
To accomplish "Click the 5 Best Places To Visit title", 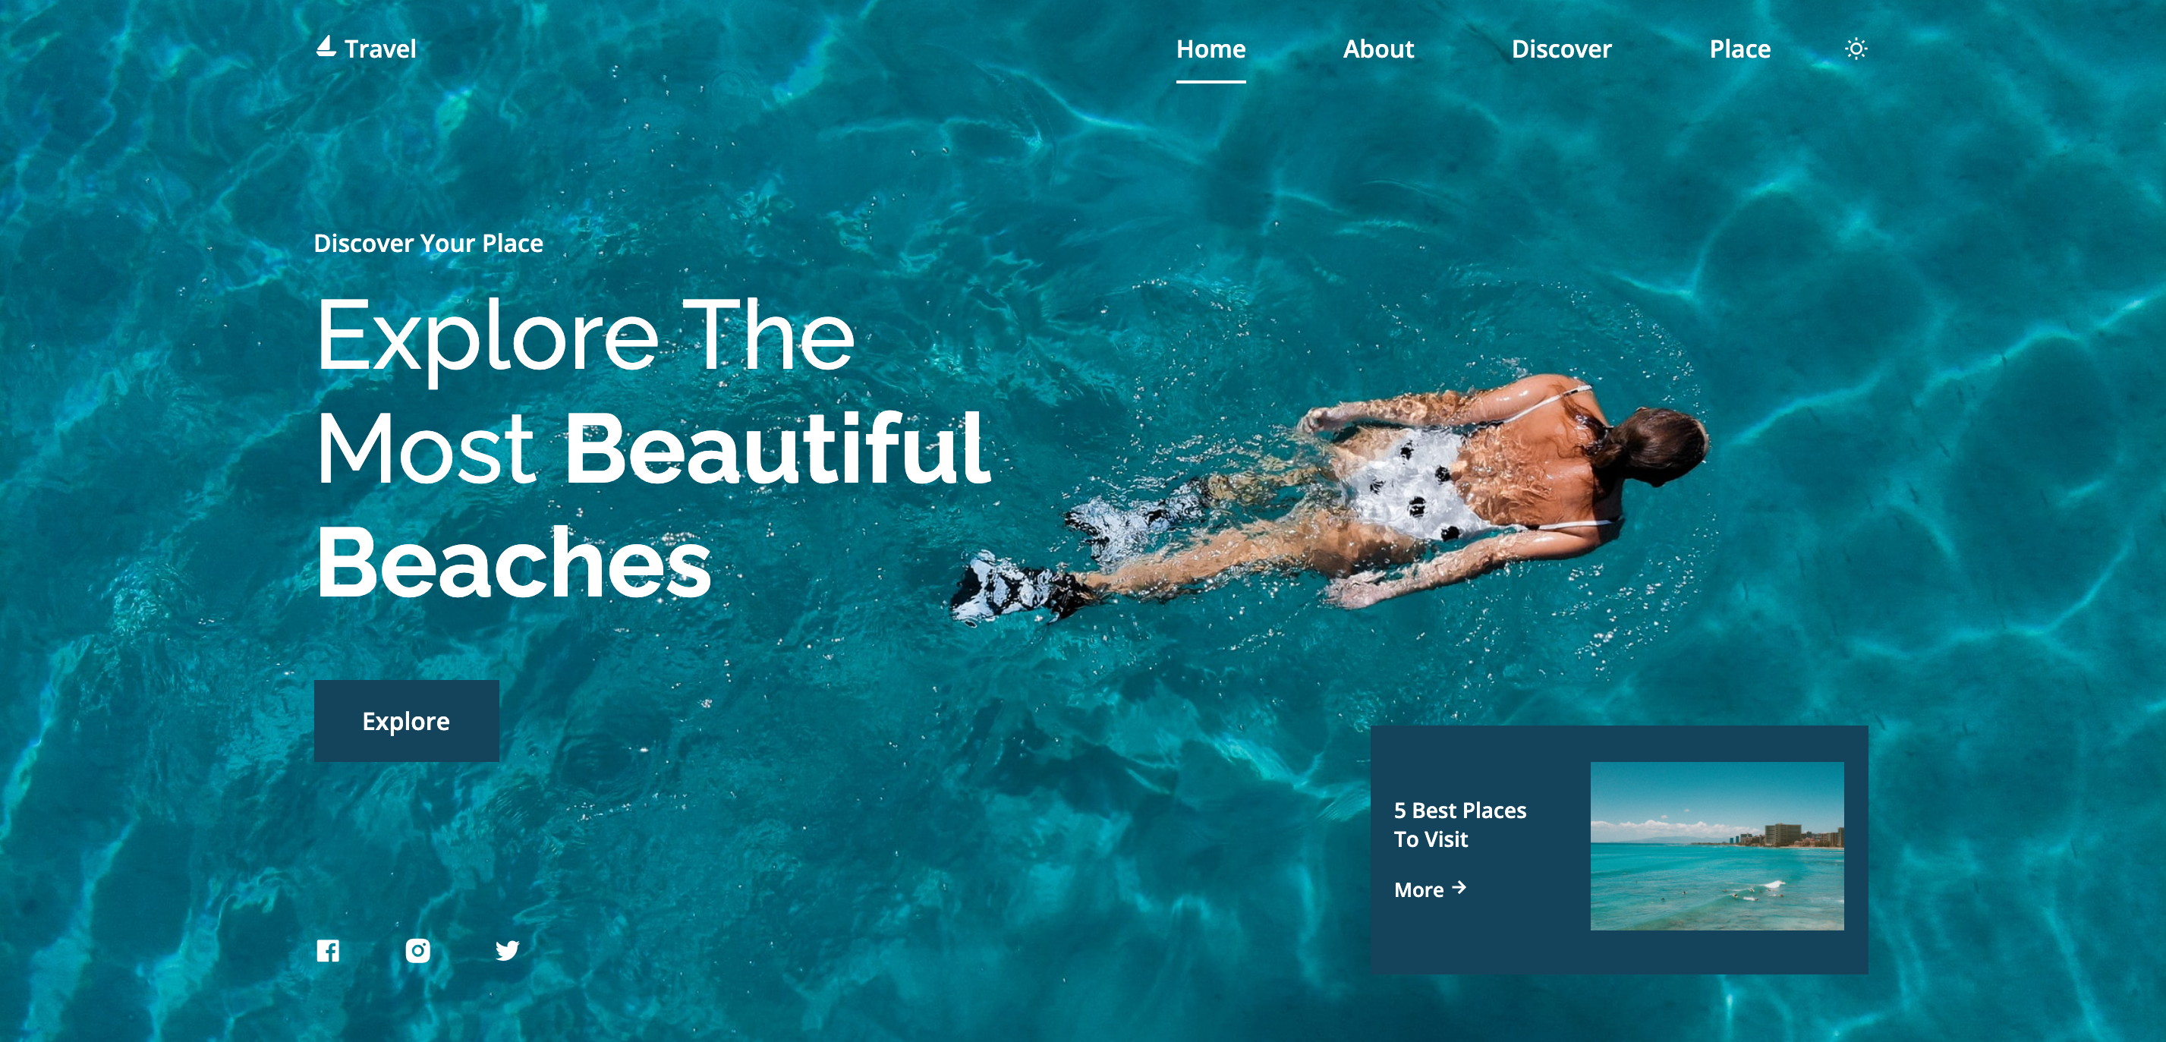I will [x=1459, y=824].
